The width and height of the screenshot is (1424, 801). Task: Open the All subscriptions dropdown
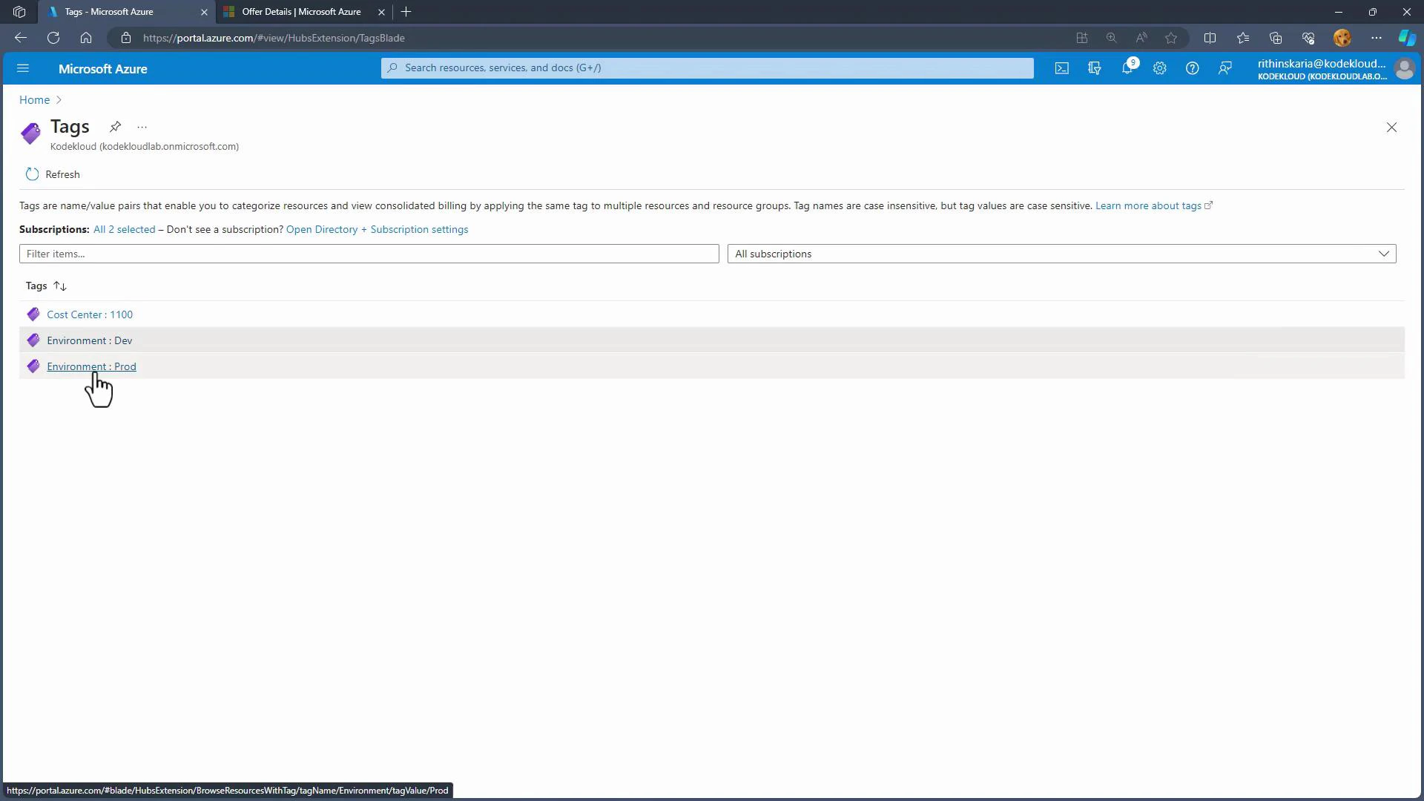1383,253
